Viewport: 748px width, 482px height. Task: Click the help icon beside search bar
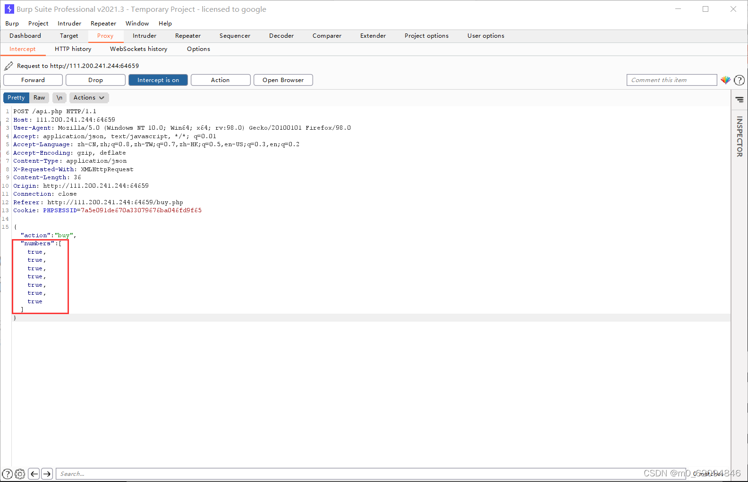tap(7, 474)
